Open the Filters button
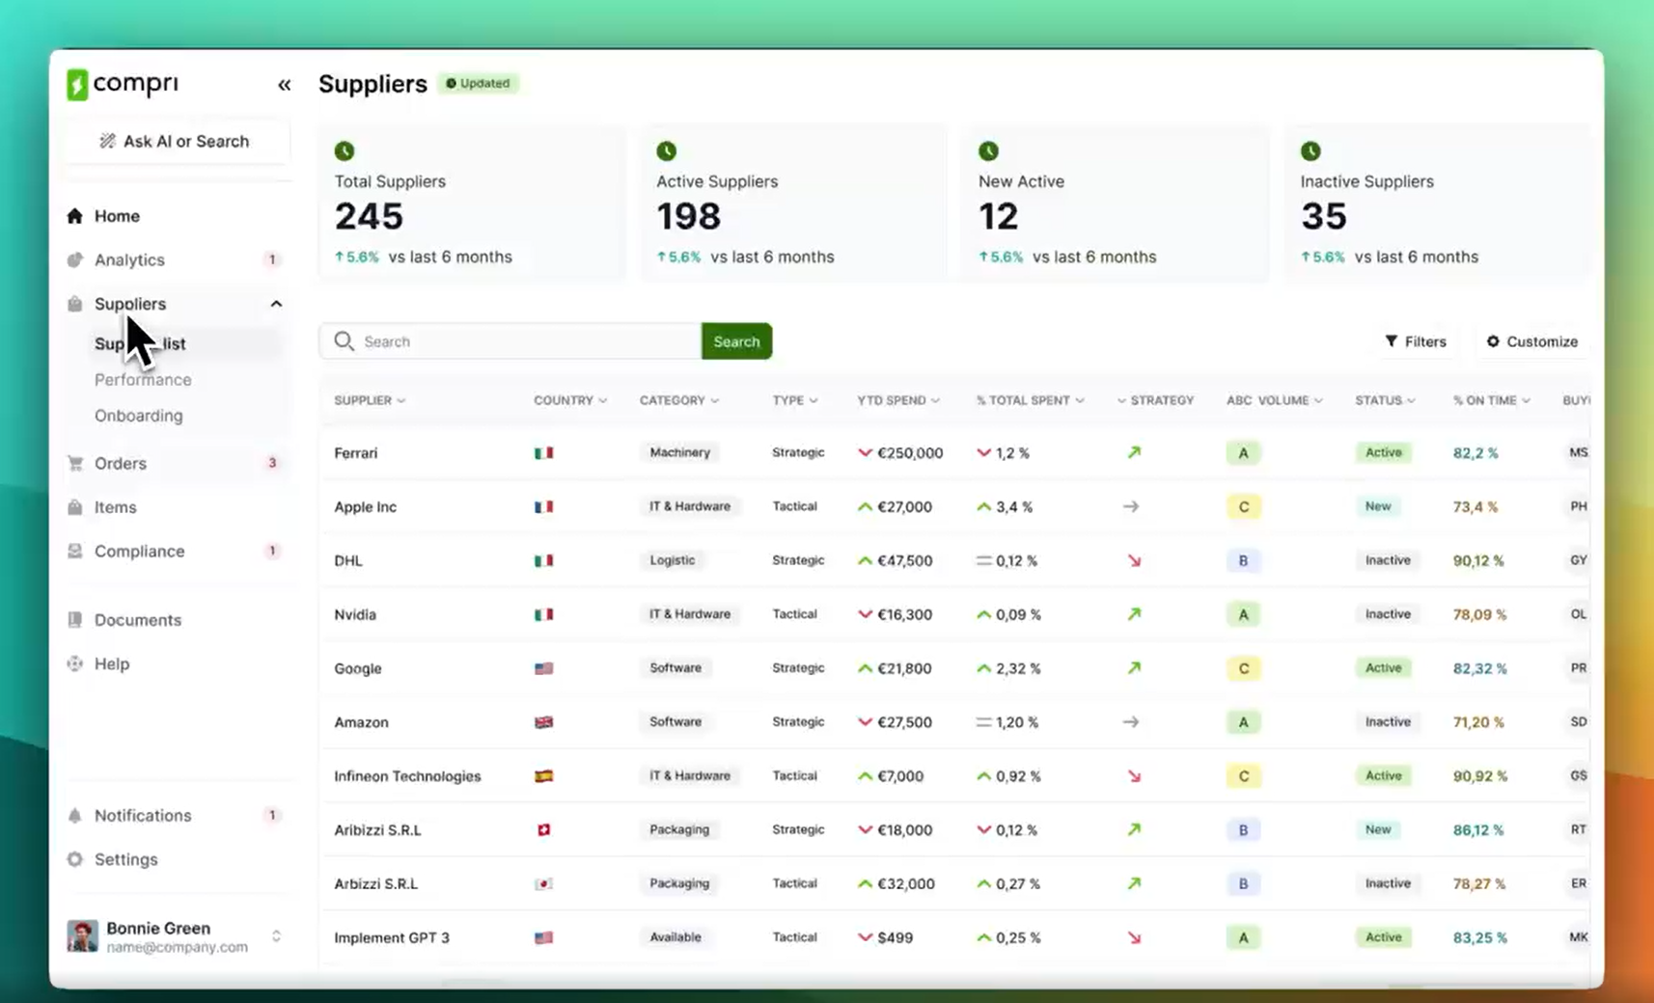 click(x=1416, y=341)
